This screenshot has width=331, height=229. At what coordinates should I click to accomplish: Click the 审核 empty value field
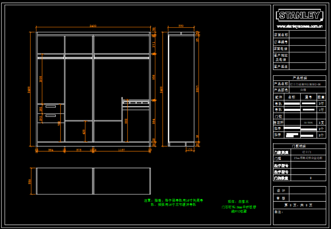click(307, 198)
